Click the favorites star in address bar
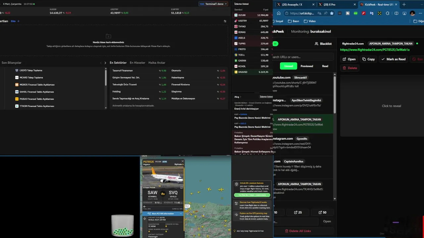The image size is (424, 238). [332, 13]
